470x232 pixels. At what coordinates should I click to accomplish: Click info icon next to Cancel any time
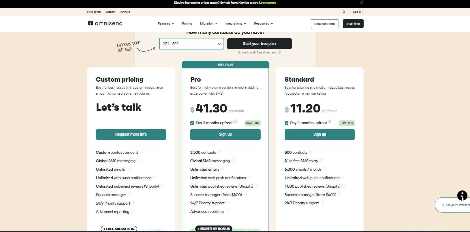point(279,52)
